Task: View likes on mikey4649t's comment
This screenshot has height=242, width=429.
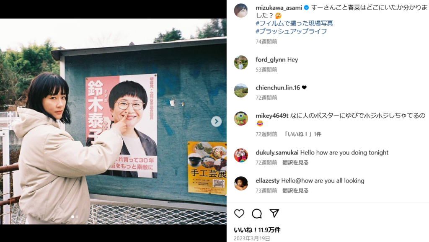Action: [x=302, y=134]
